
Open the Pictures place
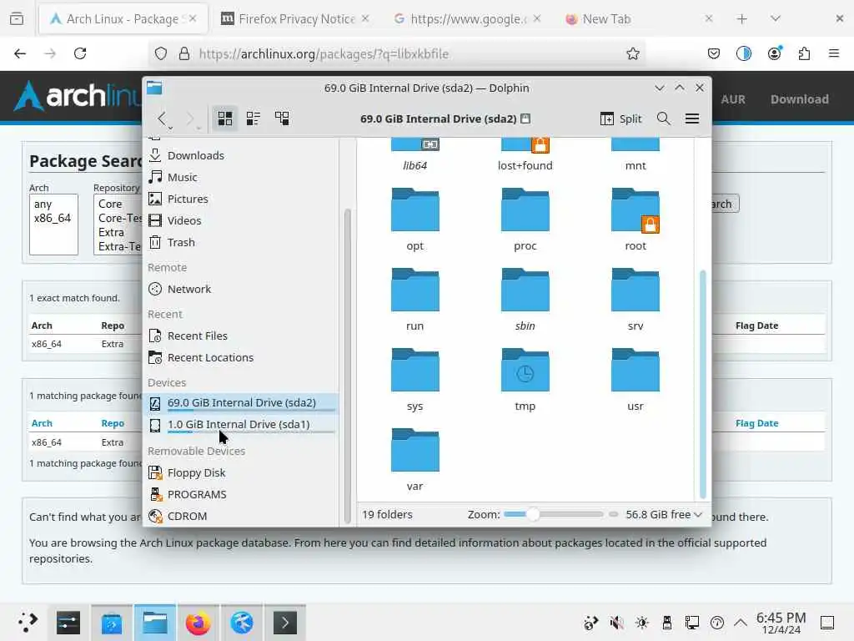242,199
